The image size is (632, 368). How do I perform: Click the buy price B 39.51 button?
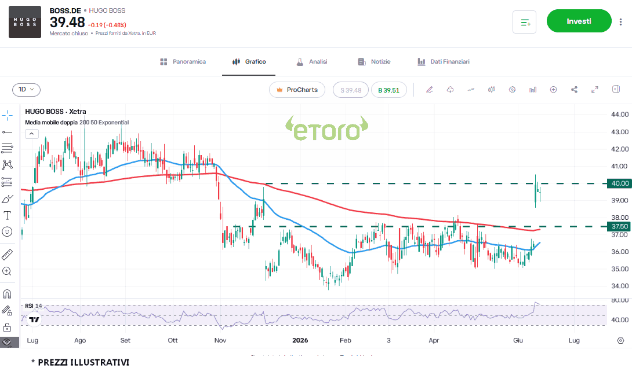tap(388, 90)
